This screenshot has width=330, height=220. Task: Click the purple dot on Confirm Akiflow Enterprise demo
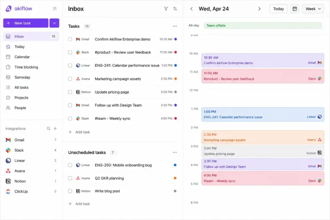pyautogui.click(x=176, y=39)
